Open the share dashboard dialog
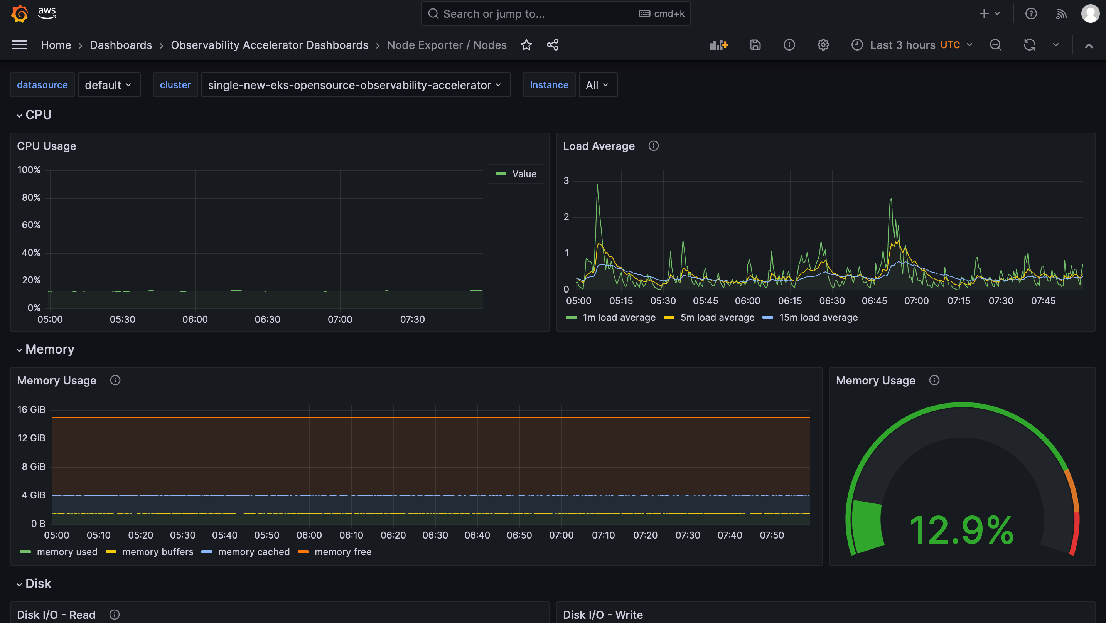1106x623 pixels. [553, 45]
